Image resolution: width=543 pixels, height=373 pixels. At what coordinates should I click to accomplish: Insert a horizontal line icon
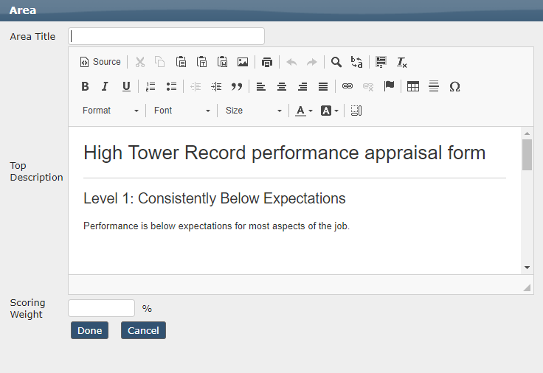[434, 86]
